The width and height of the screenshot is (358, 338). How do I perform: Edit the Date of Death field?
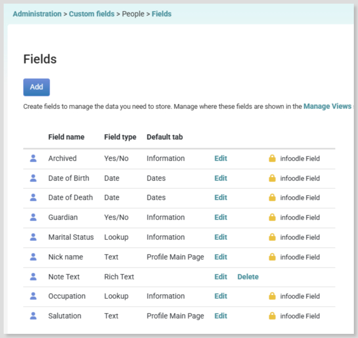pyautogui.click(x=221, y=197)
